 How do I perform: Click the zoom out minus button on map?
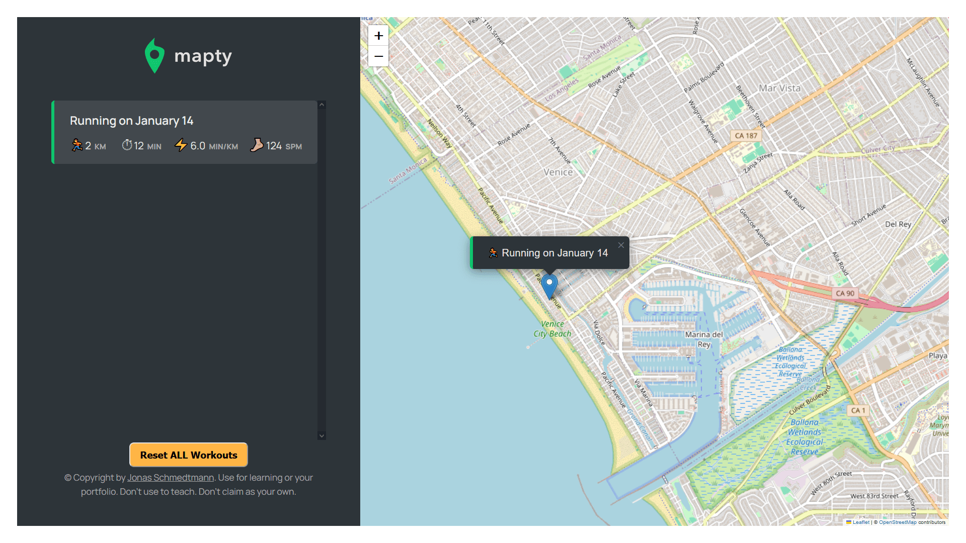[378, 56]
